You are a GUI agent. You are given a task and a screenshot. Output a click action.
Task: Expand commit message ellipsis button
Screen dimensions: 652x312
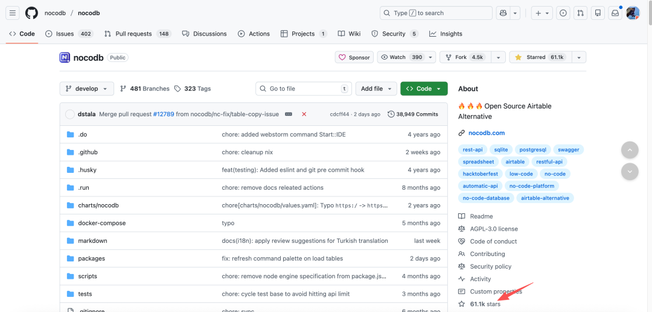(288, 114)
